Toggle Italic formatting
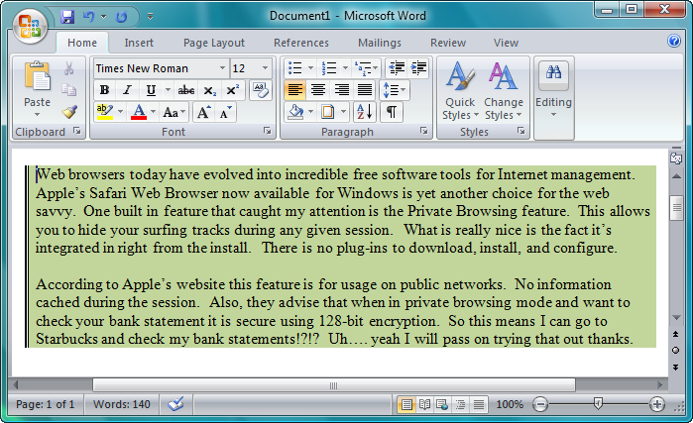Screen dimensions: 693x423 (x=127, y=90)
